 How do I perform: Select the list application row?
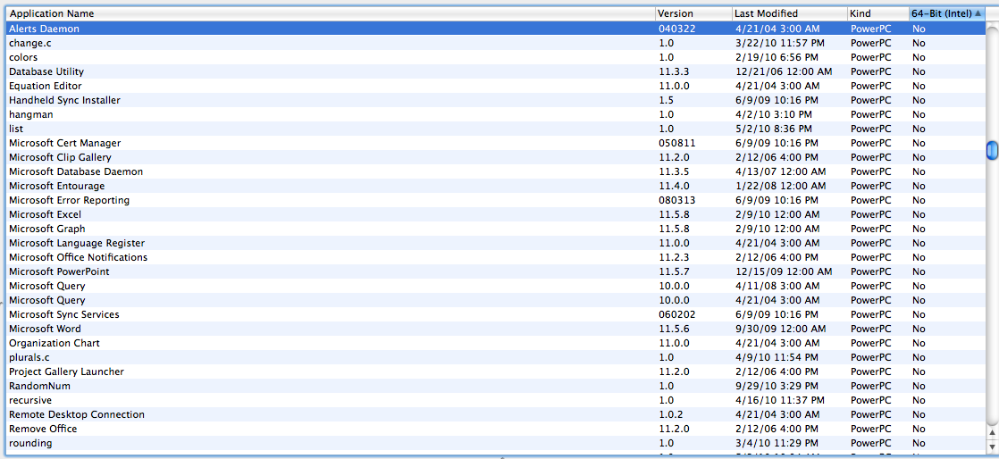coord(496,129)
